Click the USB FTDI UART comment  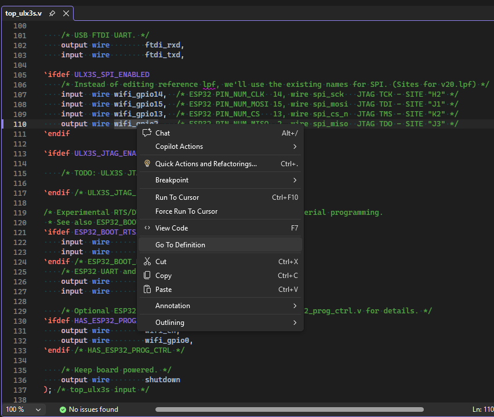(x=105, y=35)
